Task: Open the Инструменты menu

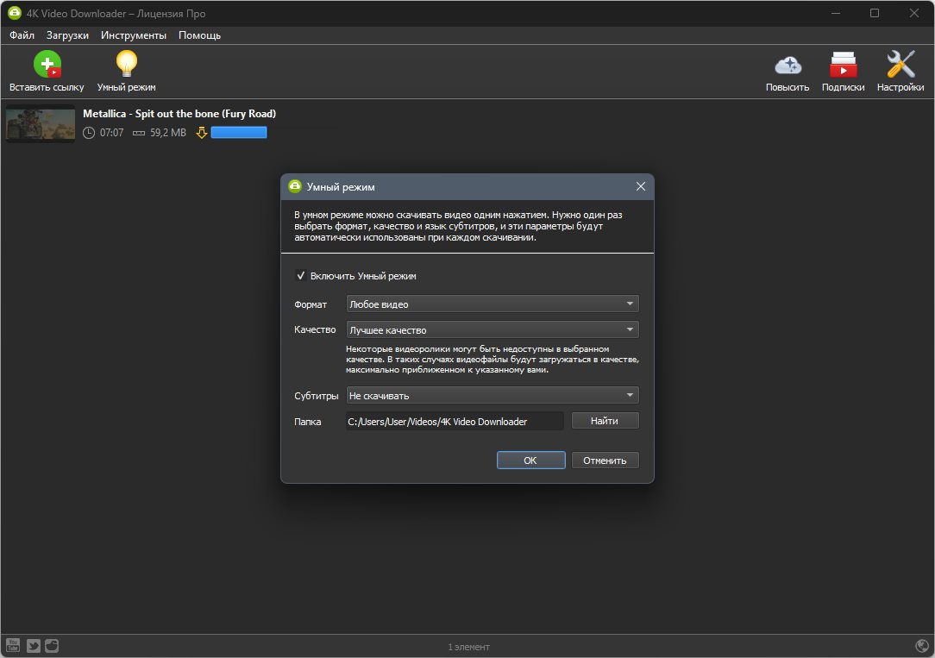Action: 134,35
